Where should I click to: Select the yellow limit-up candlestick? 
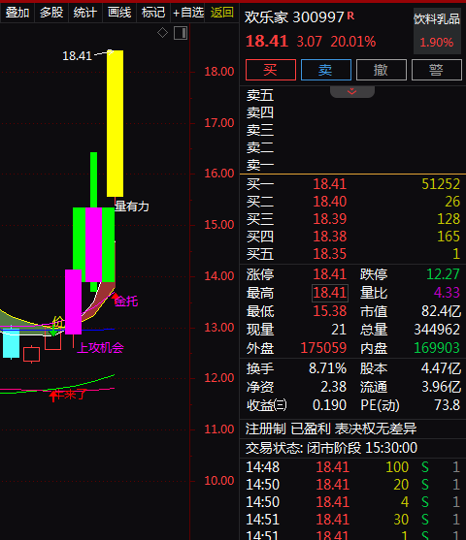tap(115, 123)
